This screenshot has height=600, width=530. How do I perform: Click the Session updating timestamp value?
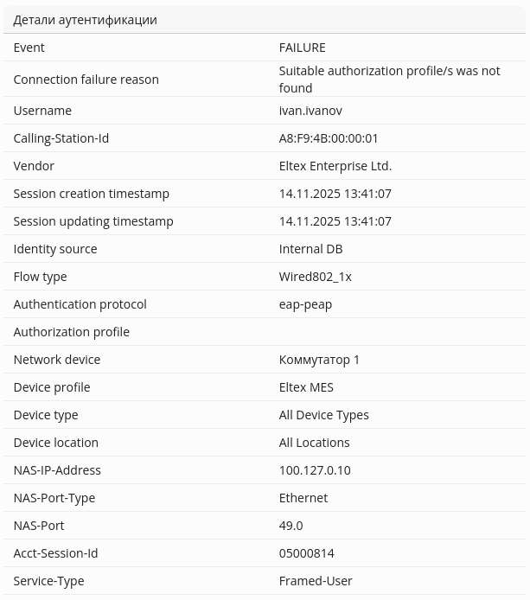coord(335,221)
